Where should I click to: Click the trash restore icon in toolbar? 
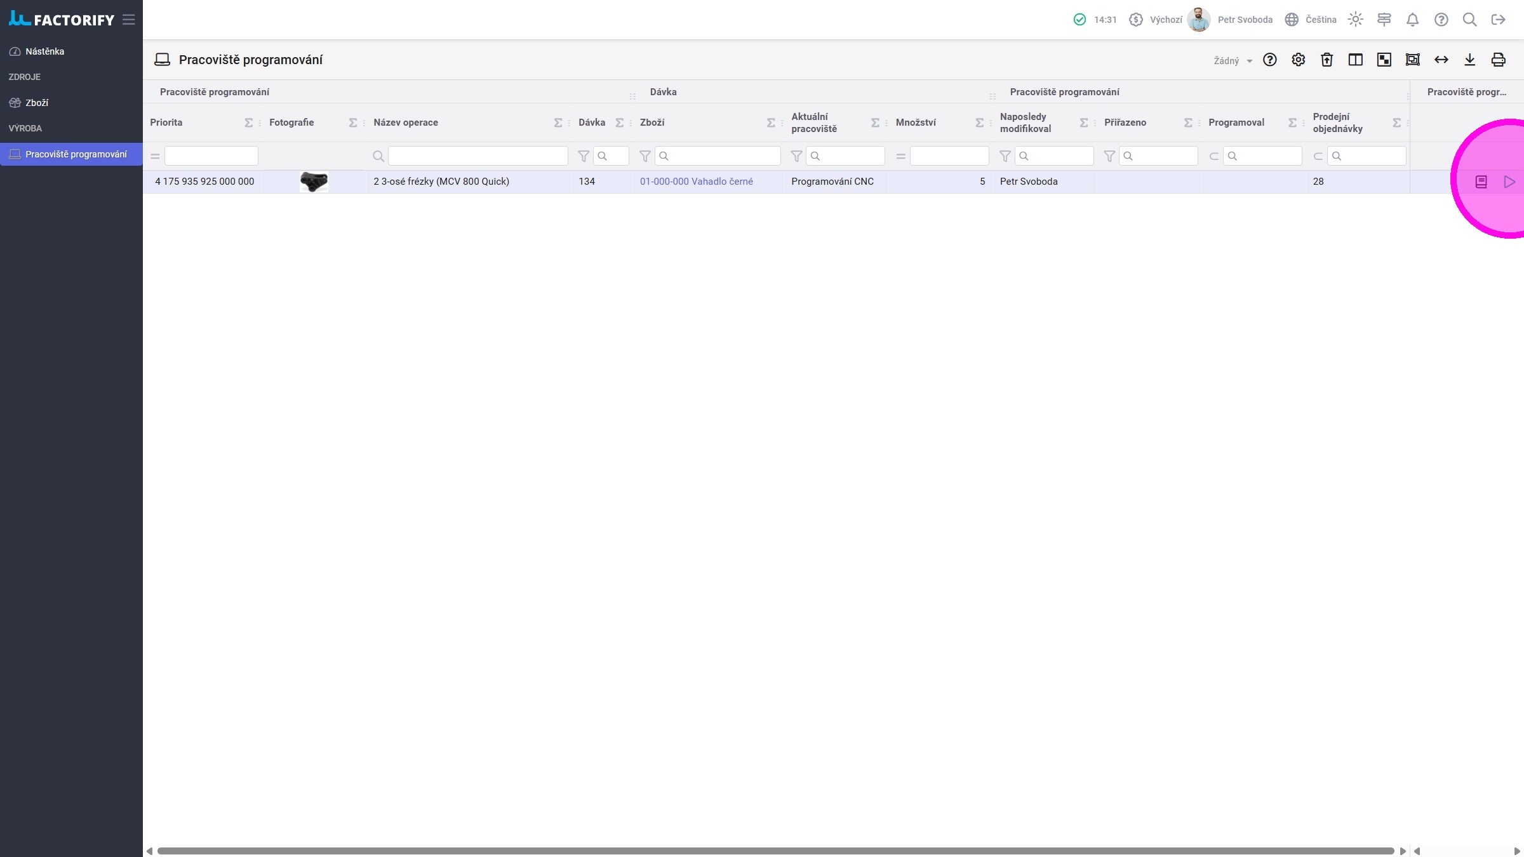click(1327, 60)
